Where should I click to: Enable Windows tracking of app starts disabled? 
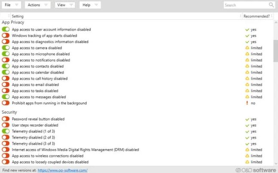(x=6, y=35)
